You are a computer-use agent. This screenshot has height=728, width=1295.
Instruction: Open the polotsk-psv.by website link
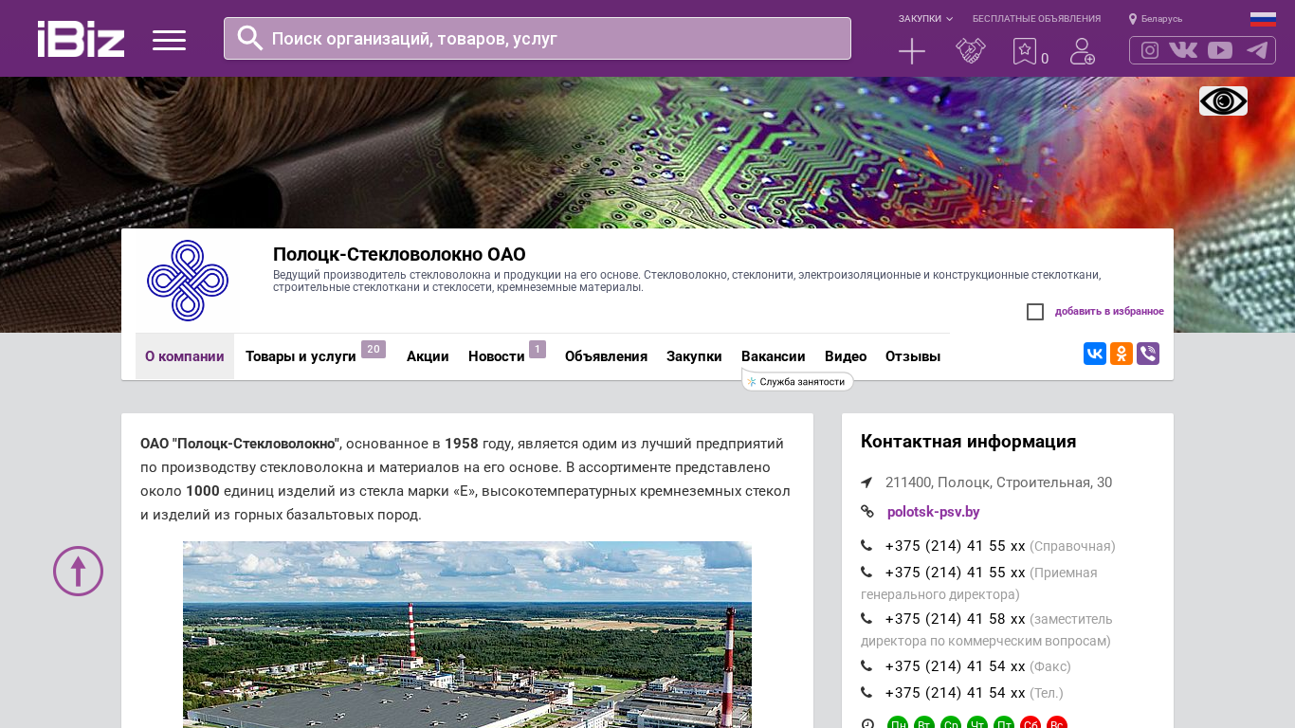click(933, 512)
